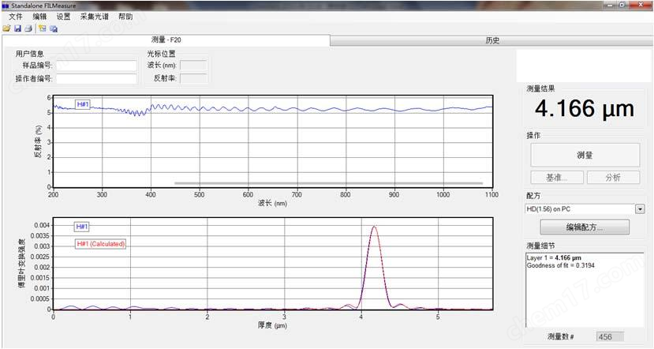Click the gray wavelength range bar in spectrum plot
654x349 pixels.
(x=327, y=183)
